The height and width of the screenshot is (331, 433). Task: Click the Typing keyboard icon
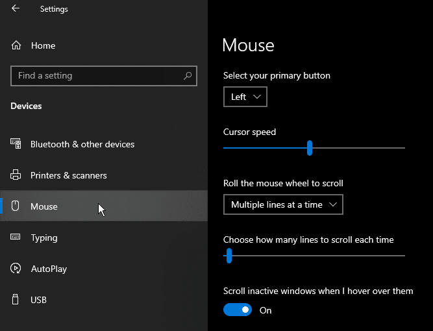coord(15,237)
